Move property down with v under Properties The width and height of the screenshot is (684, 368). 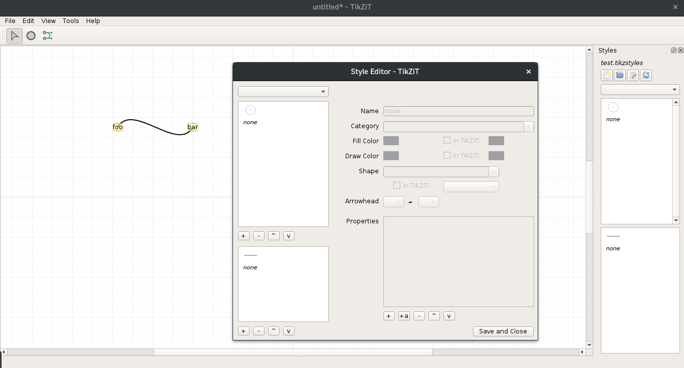449,316
